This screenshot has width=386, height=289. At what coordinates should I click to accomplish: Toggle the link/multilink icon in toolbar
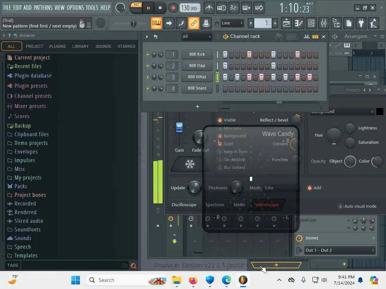pyautogui.click(x=193, y=23)
